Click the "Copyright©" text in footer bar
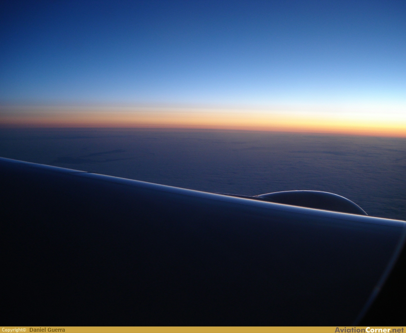The image size is (406, 333). pos(14,330)
